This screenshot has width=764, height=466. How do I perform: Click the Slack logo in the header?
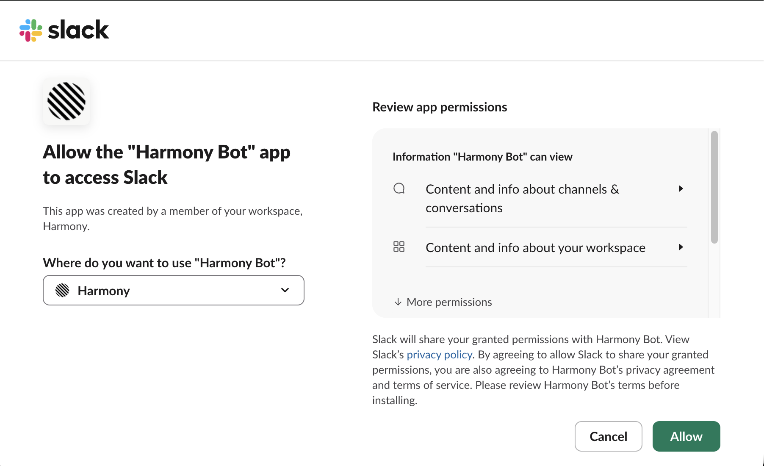click(64, 30)
